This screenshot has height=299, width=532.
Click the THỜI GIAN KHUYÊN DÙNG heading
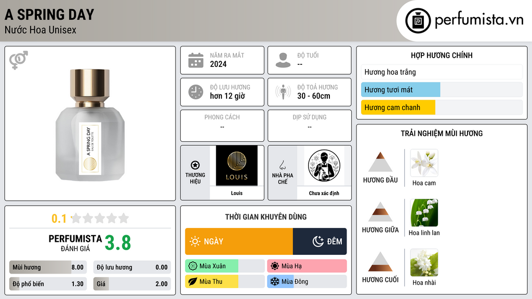pos(266,217)
